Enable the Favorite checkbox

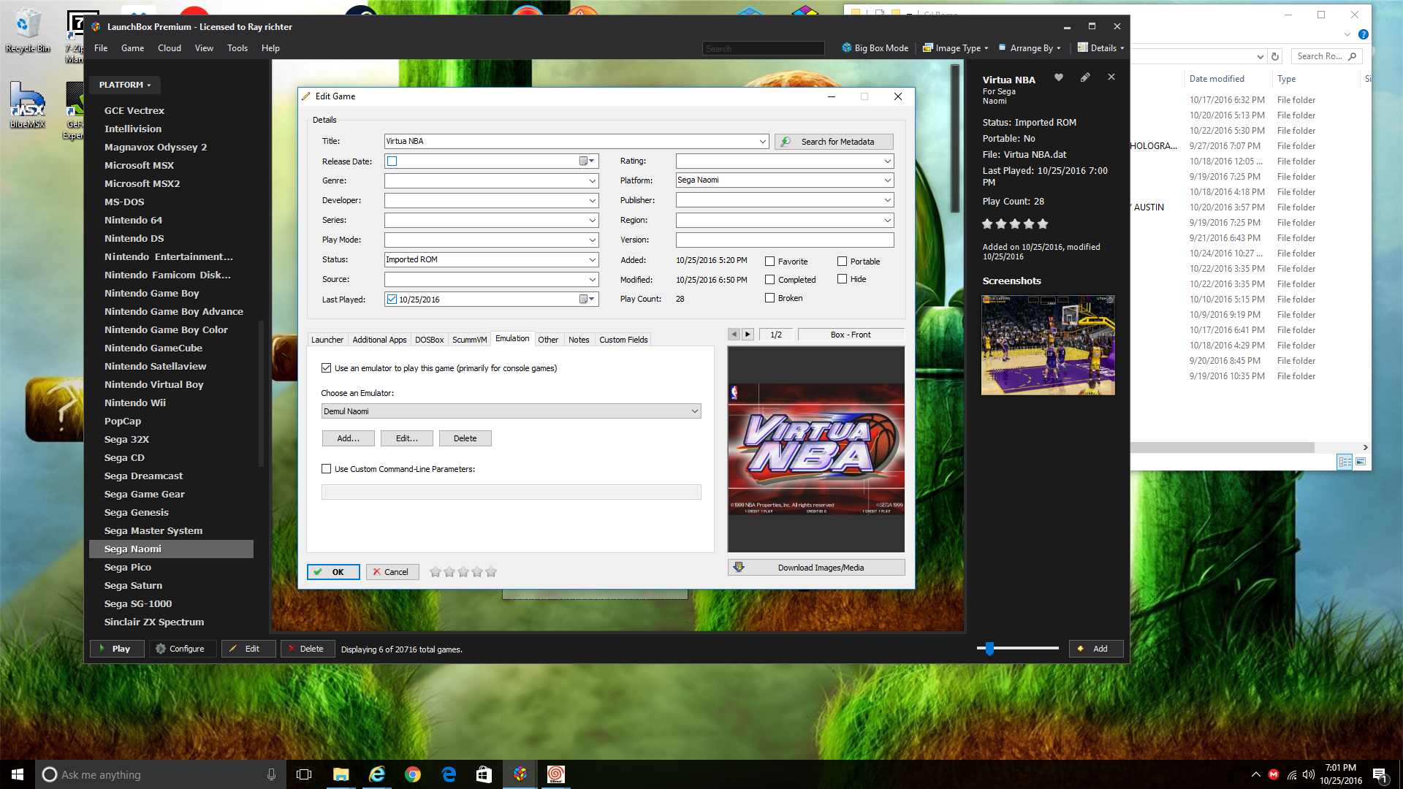[769, 261]
